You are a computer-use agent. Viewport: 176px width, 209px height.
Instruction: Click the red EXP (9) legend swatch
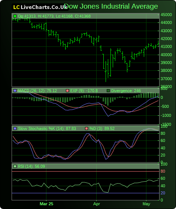click(67, 91)
